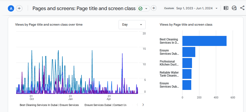Click the 'Reliable Water Tank Cleanin...' bar label
246x112 pixels.
169,74
